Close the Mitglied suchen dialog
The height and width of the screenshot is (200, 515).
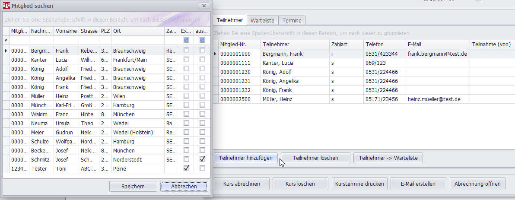[203, 6]
